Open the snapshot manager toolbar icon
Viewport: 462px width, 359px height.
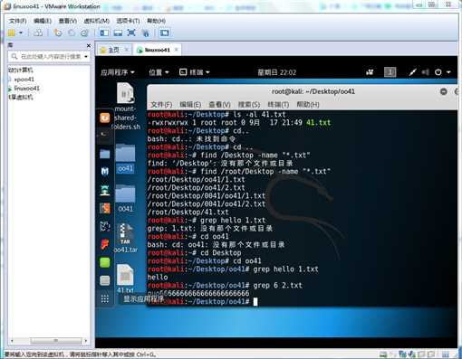(84, 33)
